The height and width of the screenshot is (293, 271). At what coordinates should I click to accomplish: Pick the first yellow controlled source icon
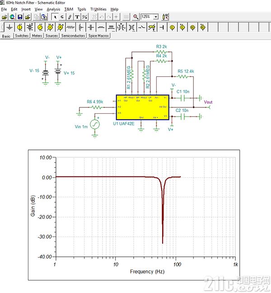click(x=173, y=27)
